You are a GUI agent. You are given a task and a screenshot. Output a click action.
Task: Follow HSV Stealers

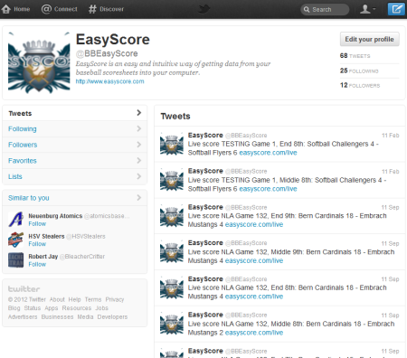tap(37, 244)
